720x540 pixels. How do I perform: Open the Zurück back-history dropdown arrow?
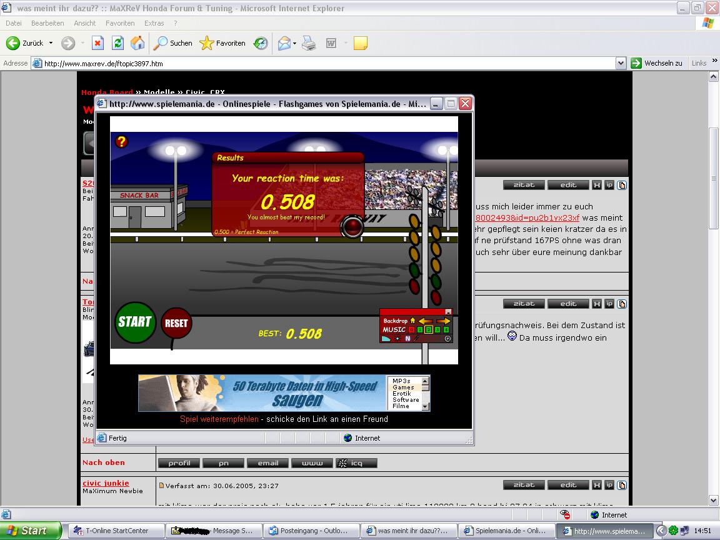pyautogui.click(x=51, y=43)
